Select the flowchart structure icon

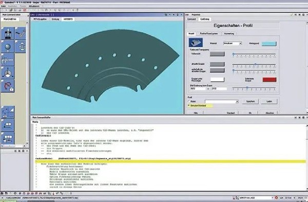21,47
